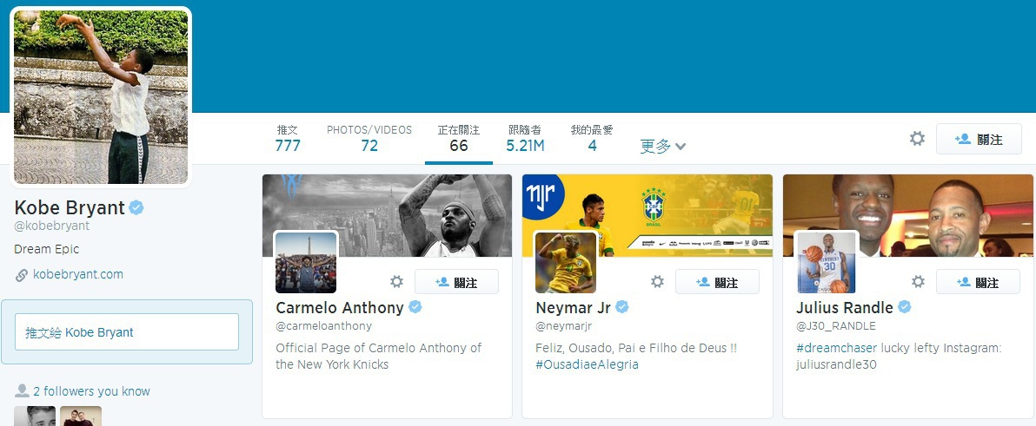This screenshot has width=1036, height=426.
Task: Open Kobe Bryant's profile photo
Action: (101, 97)
